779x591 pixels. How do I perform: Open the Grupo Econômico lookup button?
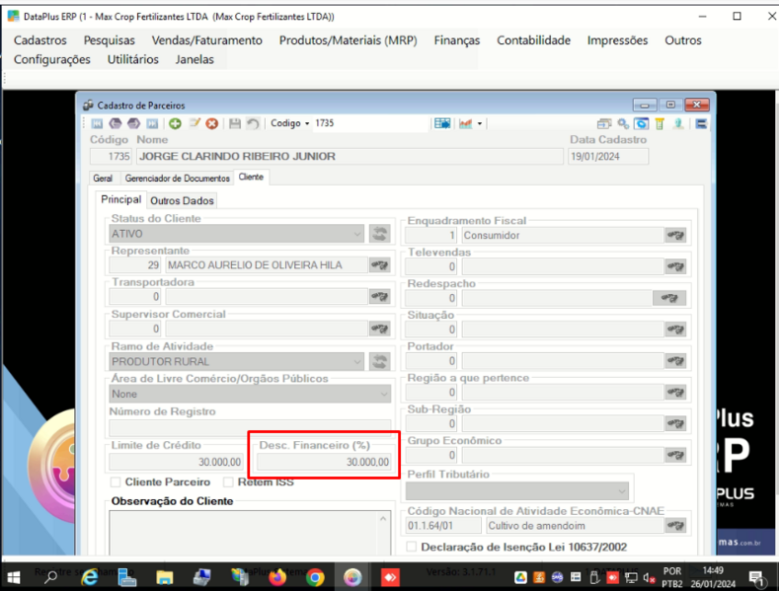(x=675, y=455)
